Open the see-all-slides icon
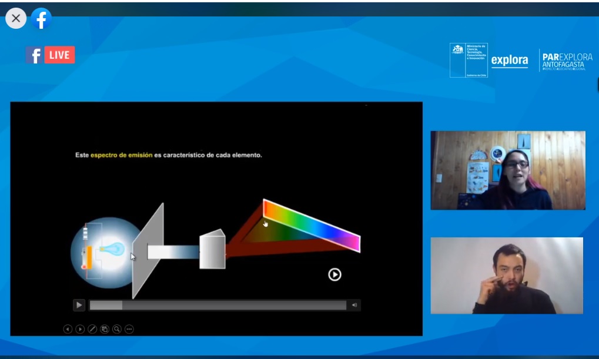Screen dimensions: 599x359 pos(105,329)
